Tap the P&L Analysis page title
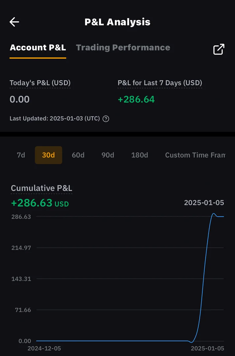235x356 pixels. click(x=117, y=22)
